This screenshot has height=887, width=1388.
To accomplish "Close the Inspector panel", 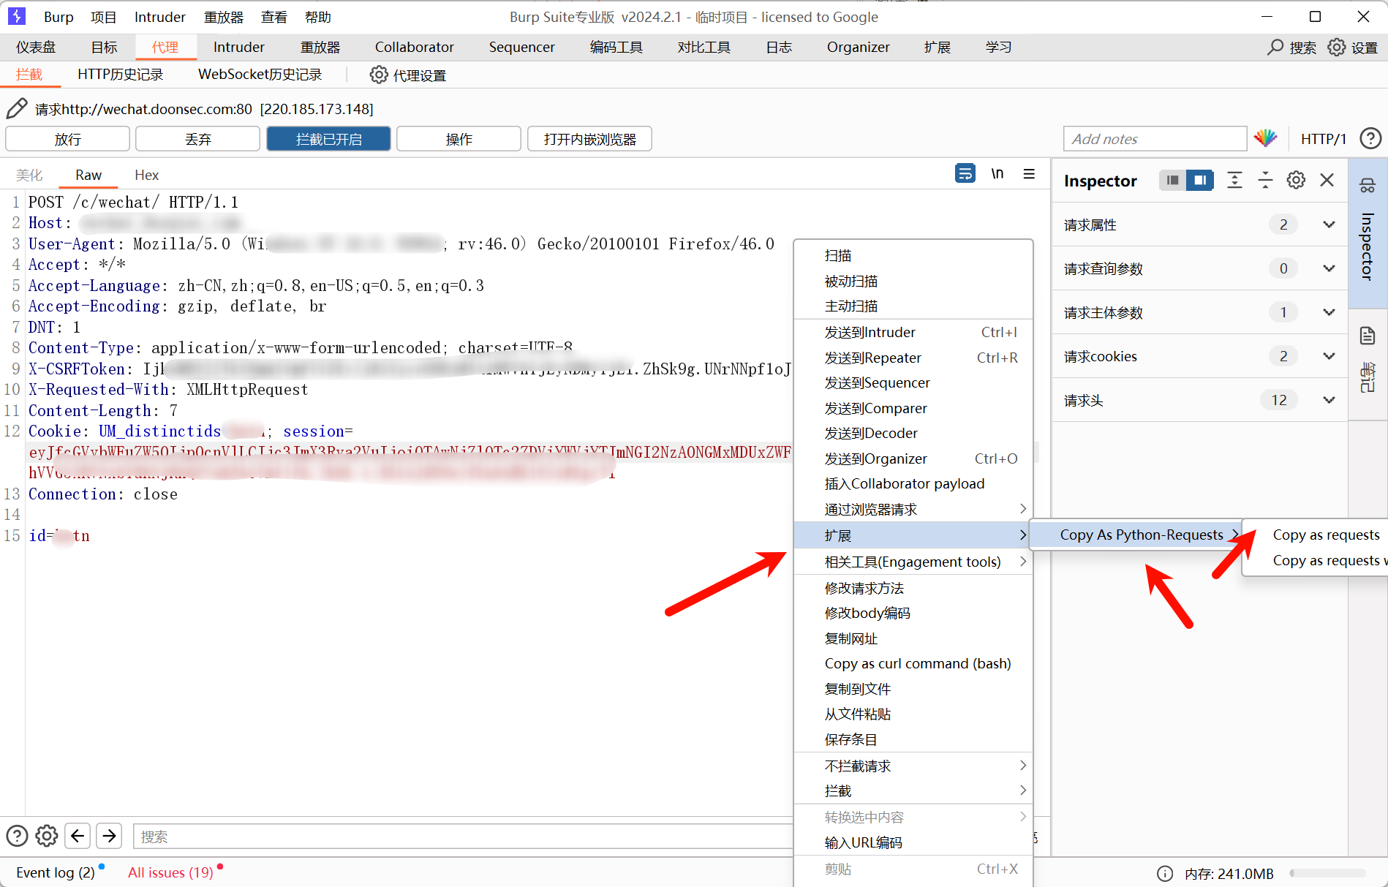I will pos(1327,180).
